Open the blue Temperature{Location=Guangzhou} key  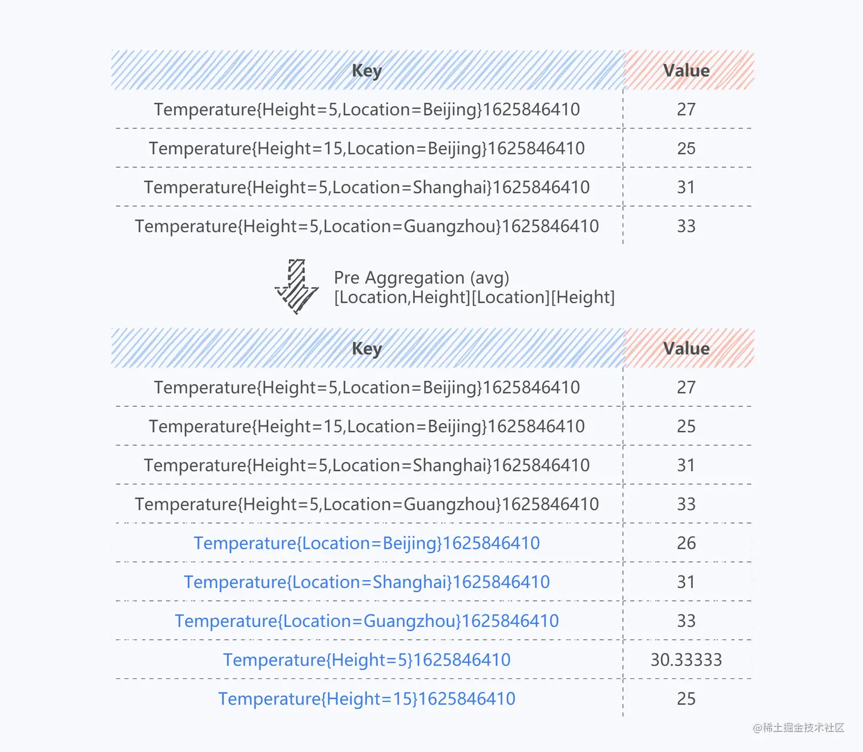366,621
